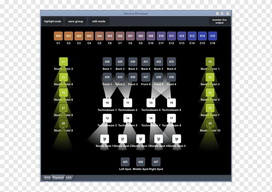Select device 509 labeled C10
Viewport: 272px width, 192px height.
pos(151,36)
